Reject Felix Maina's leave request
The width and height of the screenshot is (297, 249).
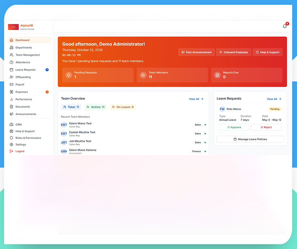click(x=266, y=127)
